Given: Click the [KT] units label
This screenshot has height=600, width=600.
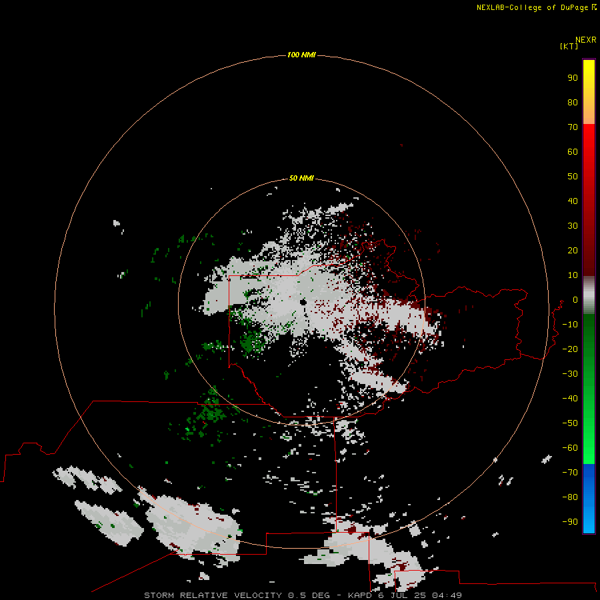Looking at the screenshot, I should coord(569,46).
